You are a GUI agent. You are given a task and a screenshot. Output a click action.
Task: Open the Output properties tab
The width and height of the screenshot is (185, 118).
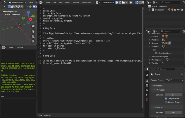[x=147, y=85]
